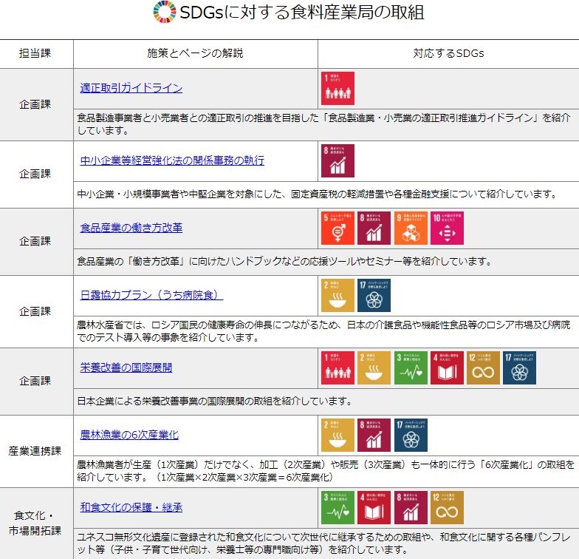Click SDG 2 icon in 6次産業化 row
This screenshot has width=579, height=559.
point(338,435)
